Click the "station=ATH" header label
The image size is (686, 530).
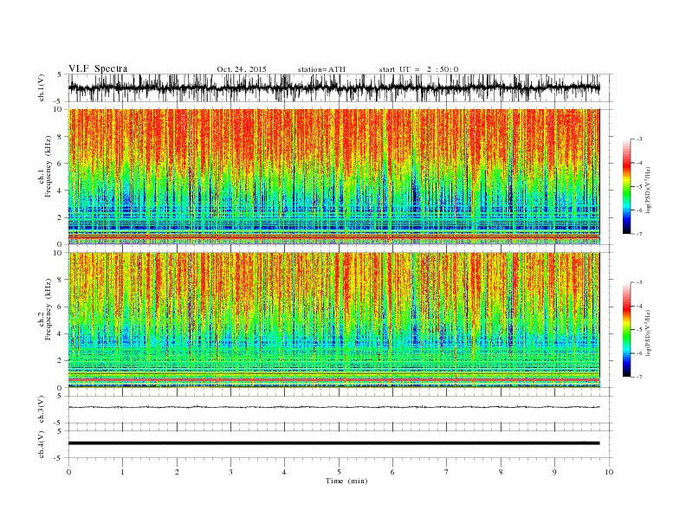click(x=321, y=69)
